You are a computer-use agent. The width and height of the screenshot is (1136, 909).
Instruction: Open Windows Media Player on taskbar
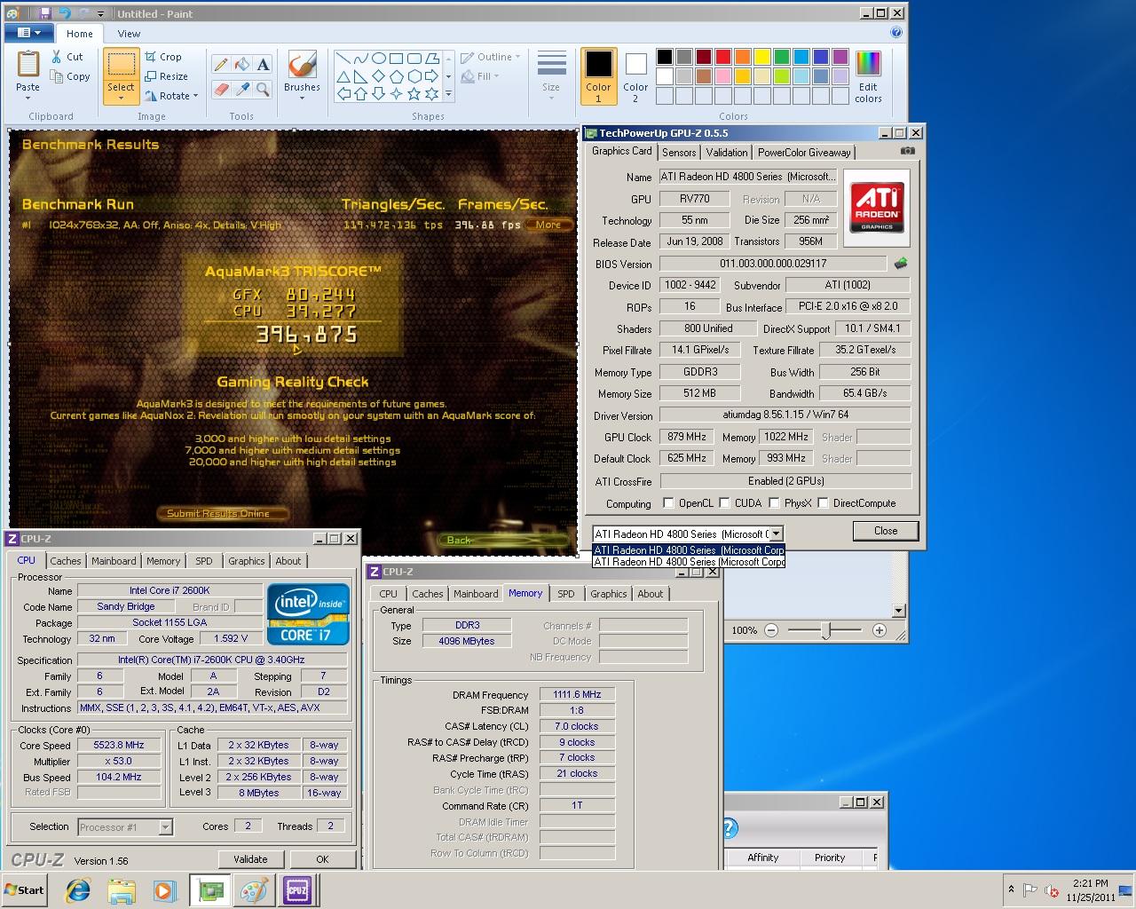[x=164, y=890]
